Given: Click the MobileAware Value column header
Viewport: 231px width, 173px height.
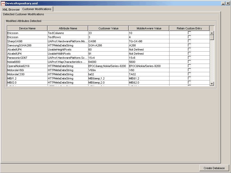Looking at the screenshot, I should 149,28.
